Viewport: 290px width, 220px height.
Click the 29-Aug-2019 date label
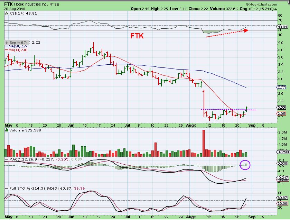point(15,9)
